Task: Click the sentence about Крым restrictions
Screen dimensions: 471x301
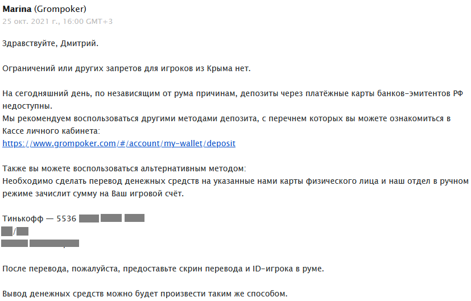Action: pos(126,68)
